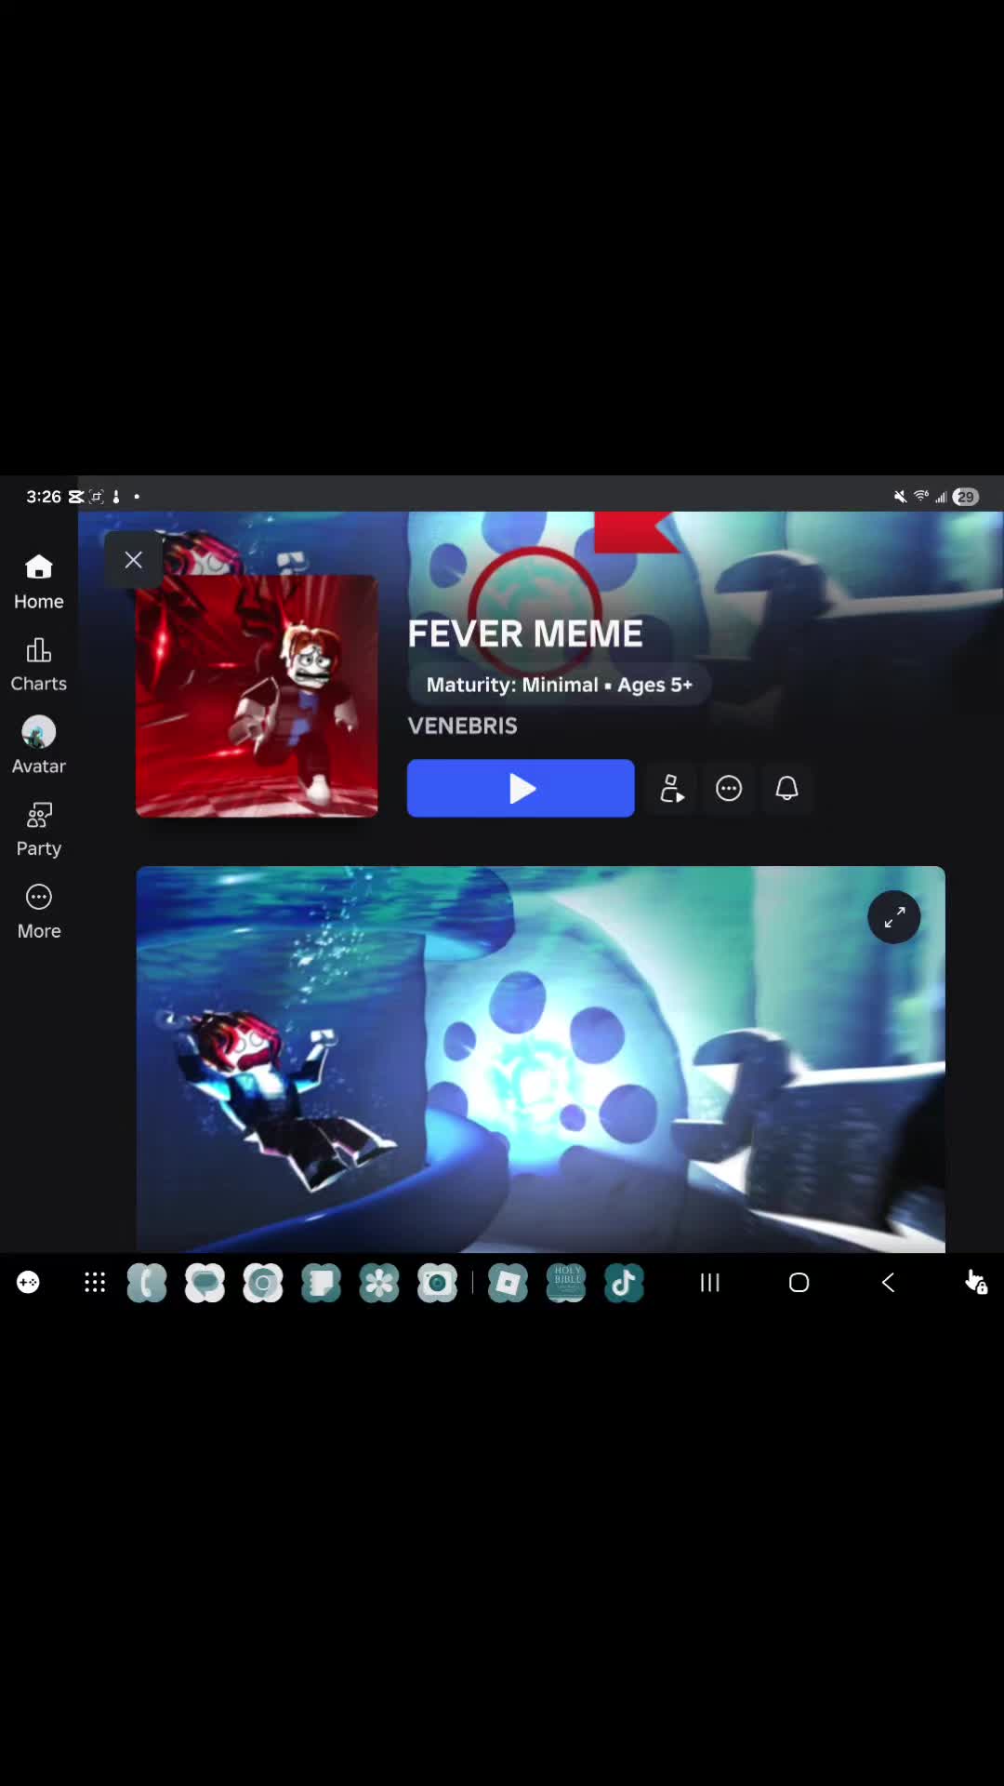Tap the system Back arrow

(888, 1283)
